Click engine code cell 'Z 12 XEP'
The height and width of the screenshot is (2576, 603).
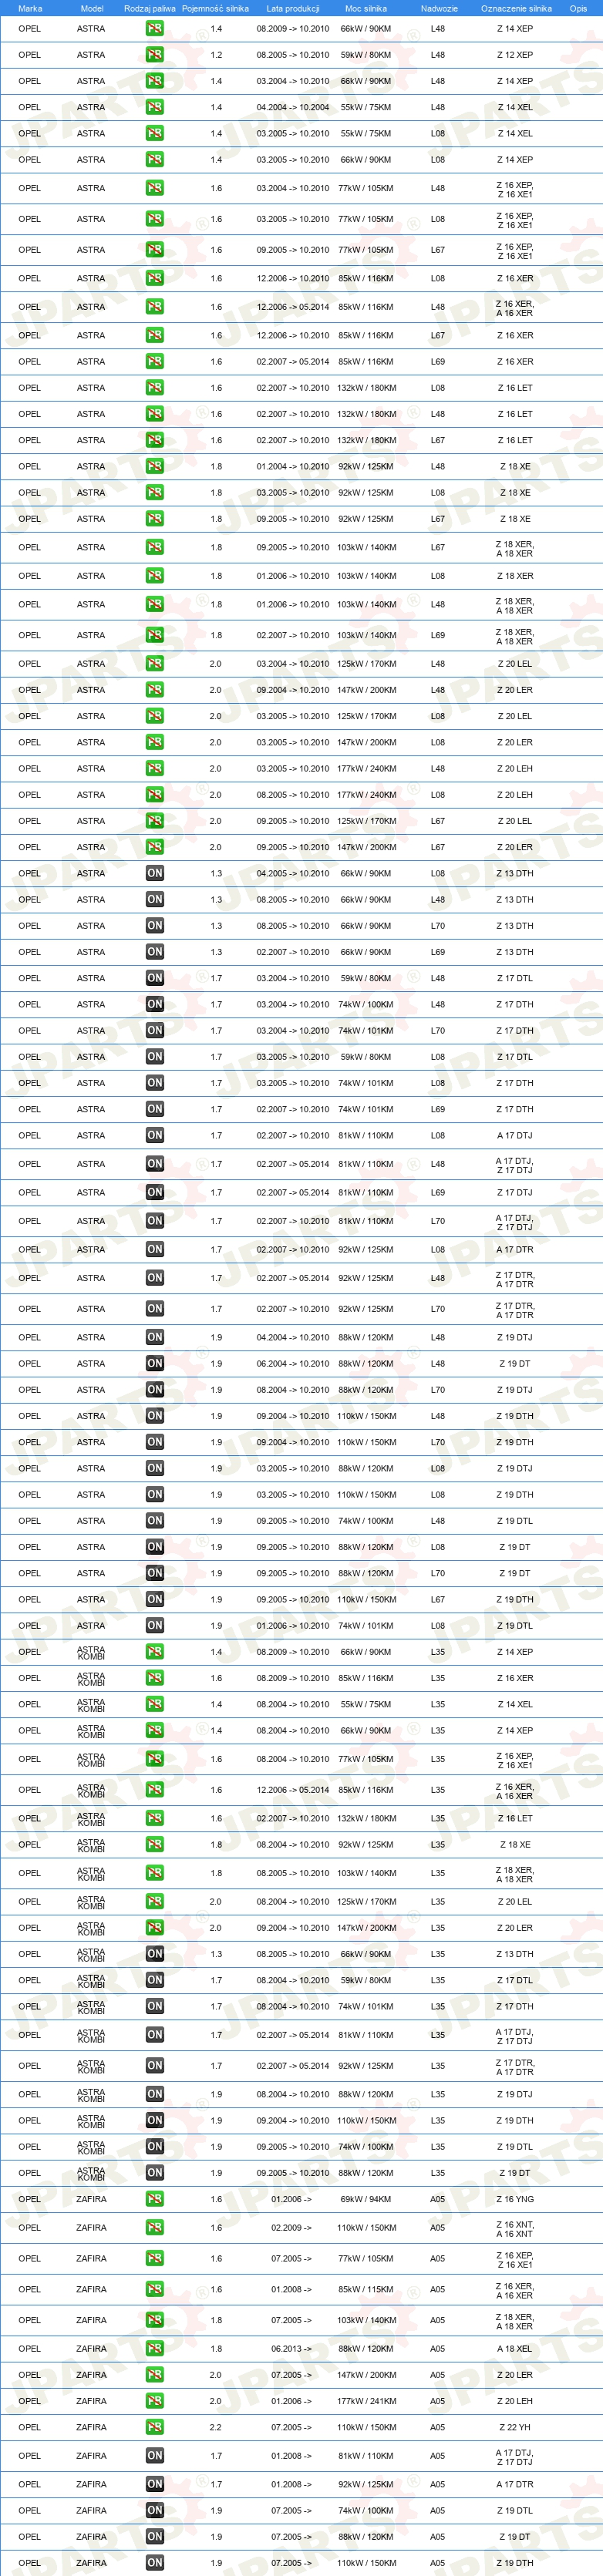(x=515, y=55)
